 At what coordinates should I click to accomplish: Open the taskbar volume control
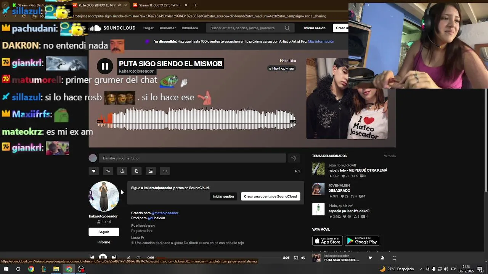coord(446,269)
